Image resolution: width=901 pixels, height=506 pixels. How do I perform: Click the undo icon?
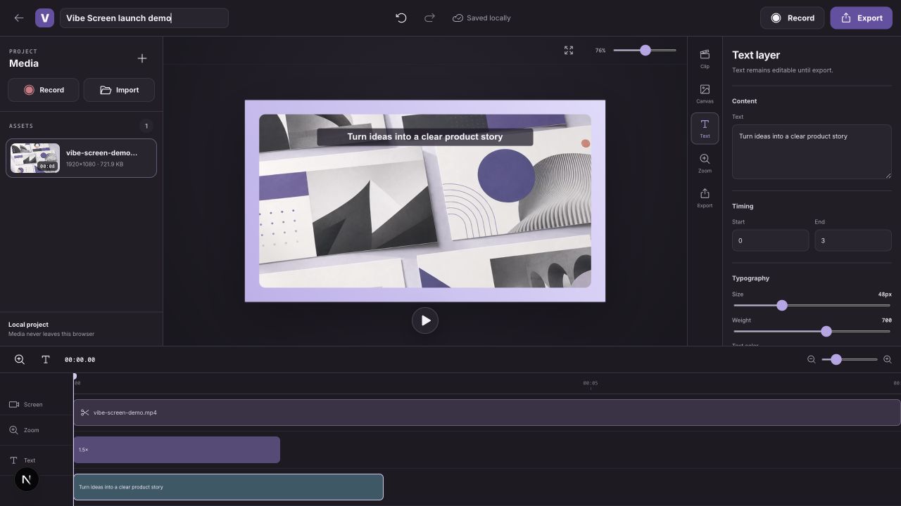click(401, 18)
